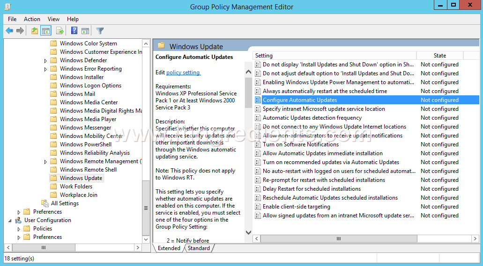Click the Back arrow toolbar icon

pos(9,31)
